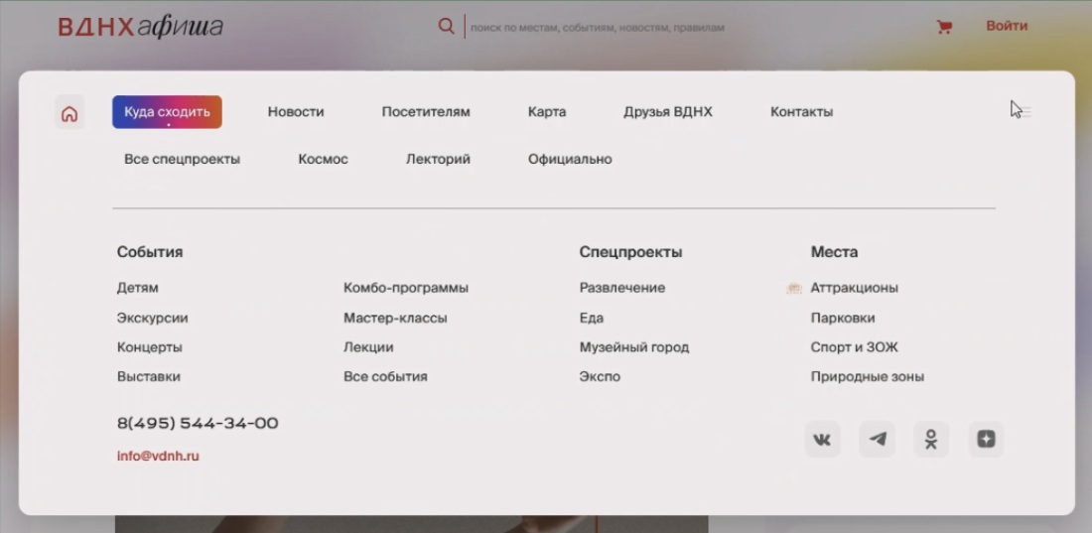This screenshot has width=1092, height=533.
Task: Open the Odnoklassniki social icon
Action: pos(931,439)
